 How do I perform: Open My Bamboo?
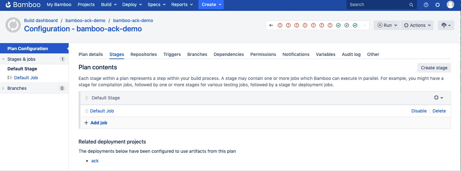pyautogui.click(x=59, y=4)
